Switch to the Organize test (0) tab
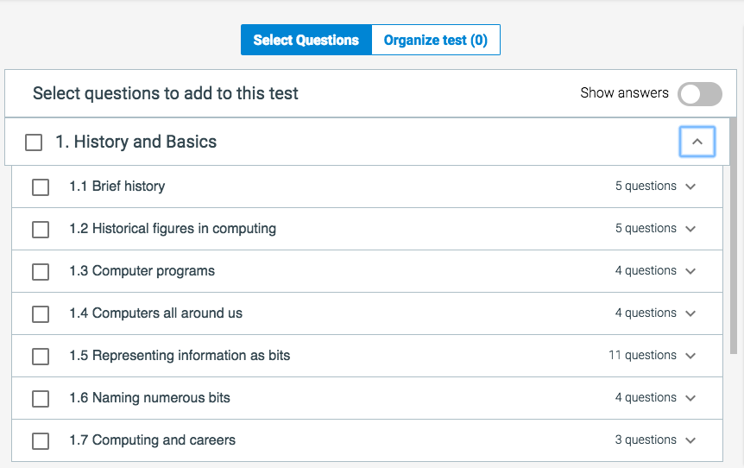Screen dimensions: 744x468 click(435, 40)
